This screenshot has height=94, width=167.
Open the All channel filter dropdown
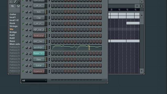tap(34, 81)
